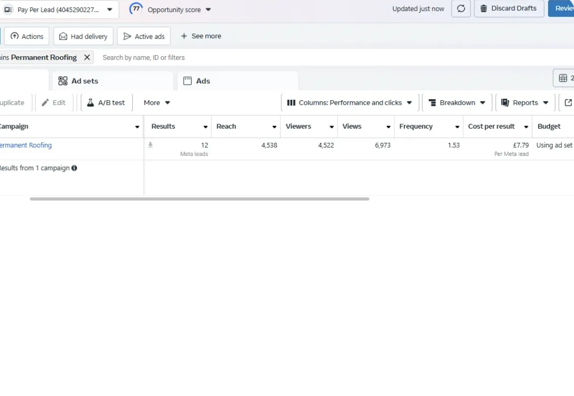Open the Pay Per Lead account dropdown
Screen dimensions: 574x396
tap(59, 10)
